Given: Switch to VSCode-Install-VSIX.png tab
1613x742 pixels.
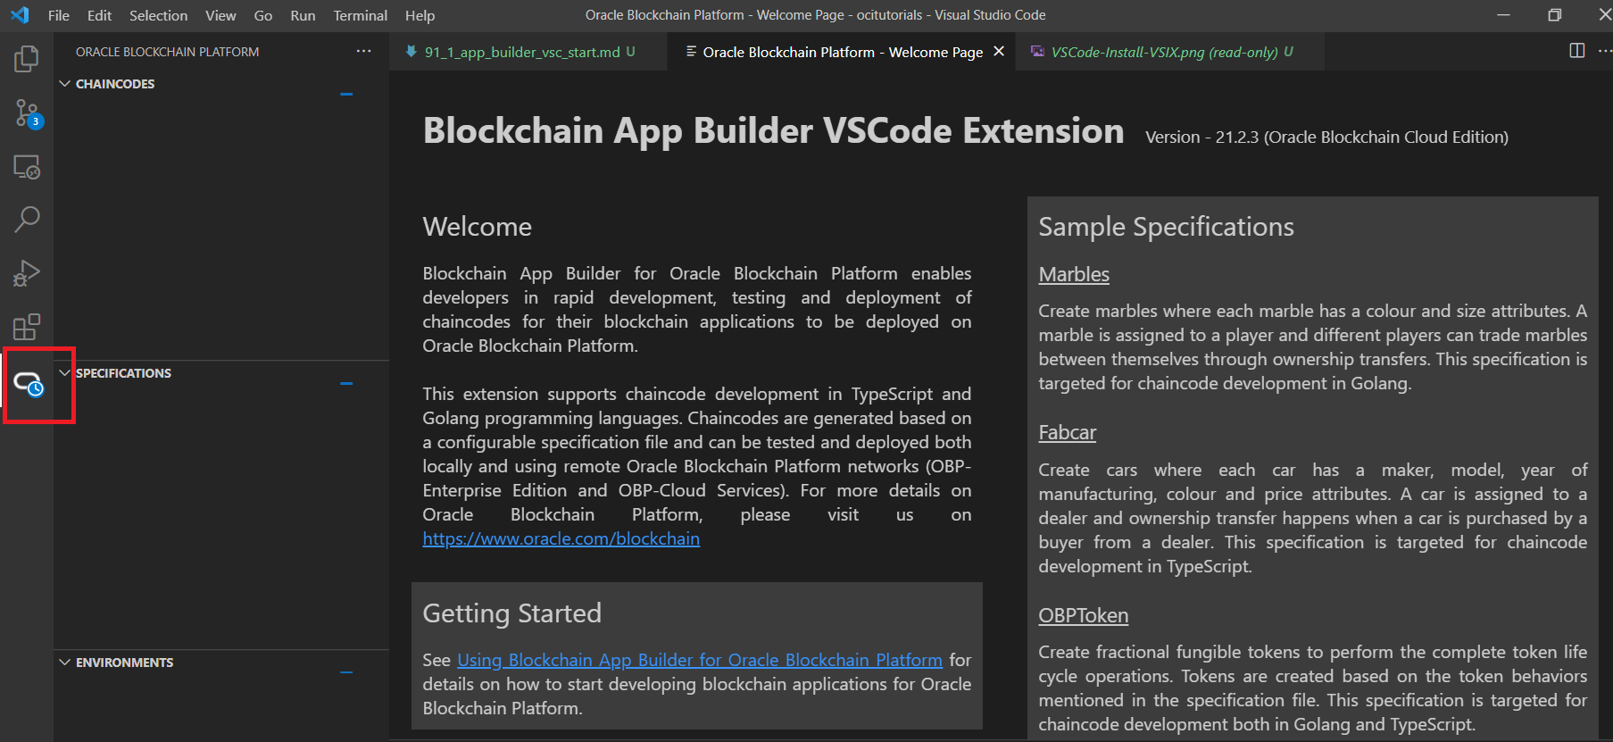Looking at the screenshot, I should [1163, 52].
